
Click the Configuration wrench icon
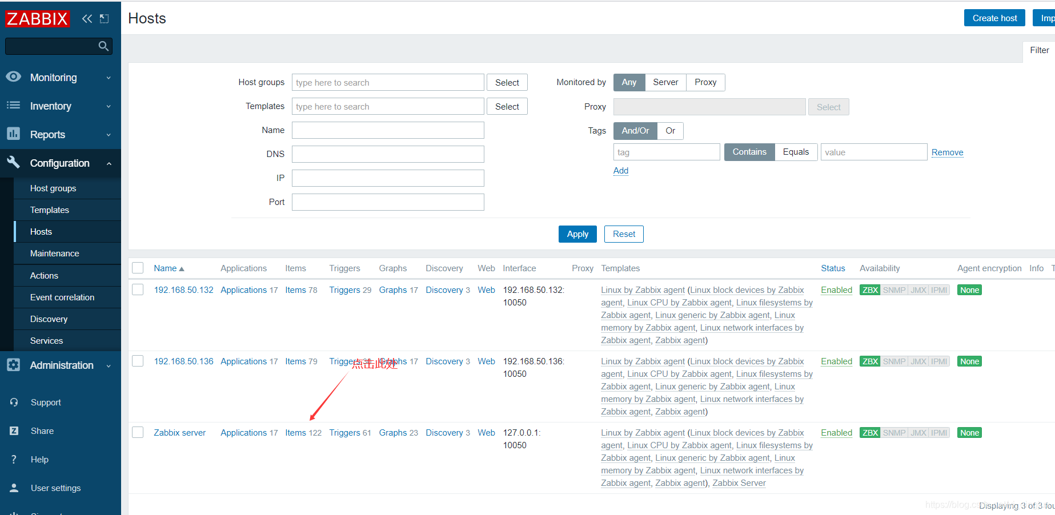tap(14, 163)
